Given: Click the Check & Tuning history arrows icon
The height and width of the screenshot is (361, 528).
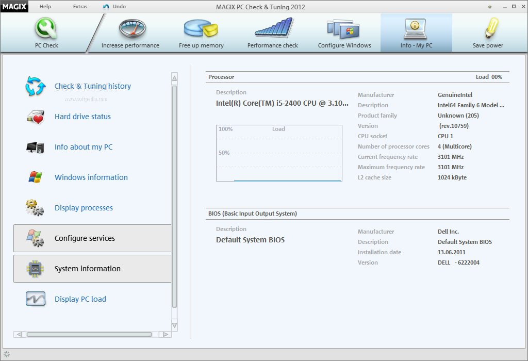Looking at the screenshot, I should 36,86.
